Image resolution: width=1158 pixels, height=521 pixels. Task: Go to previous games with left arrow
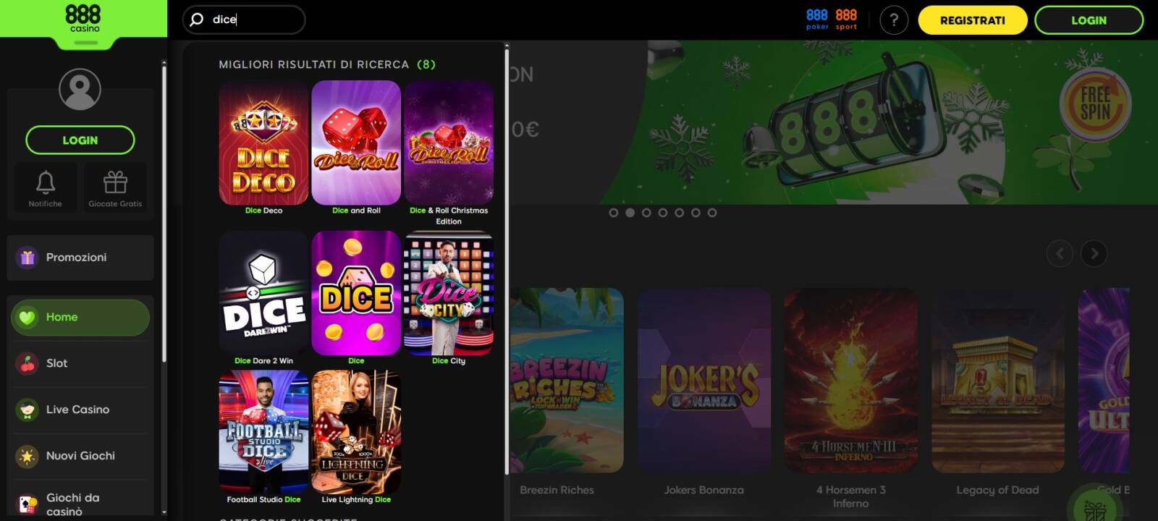click(x=1060, y=253)
